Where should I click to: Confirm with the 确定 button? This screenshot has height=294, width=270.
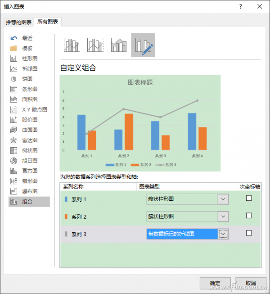tap(215, 283)
